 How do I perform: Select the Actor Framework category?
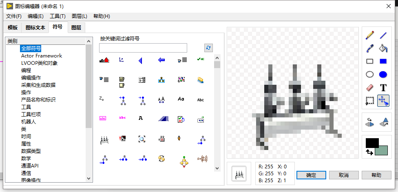tap(42, 55)
